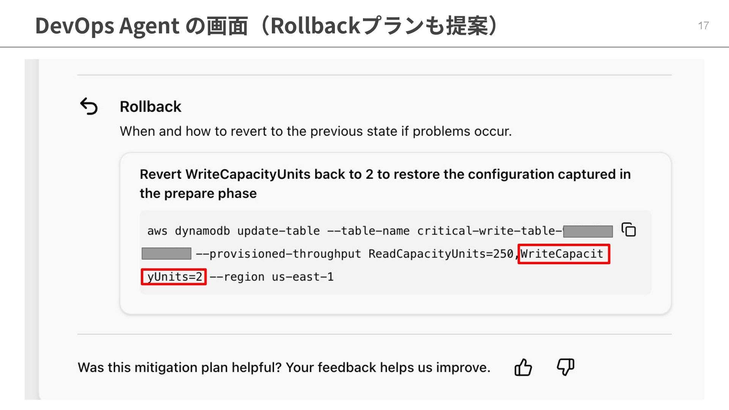Click the gray redacted box after 'critical-write-table-'
Image resolution: width=729 pixels, height=410 pixels.
click(588, 231)
